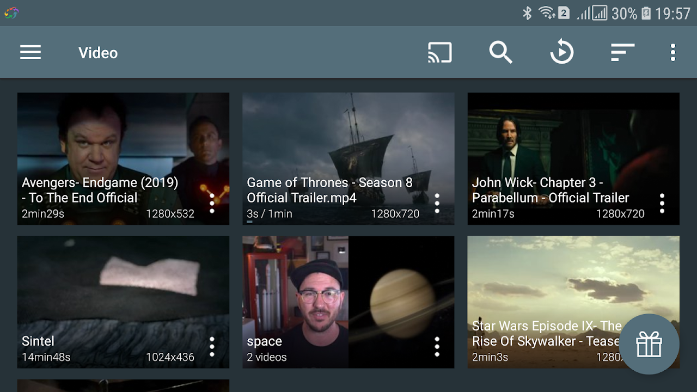
Task: Open options for Avengers- Endgame trailer
Action: [x=212, y=203]
